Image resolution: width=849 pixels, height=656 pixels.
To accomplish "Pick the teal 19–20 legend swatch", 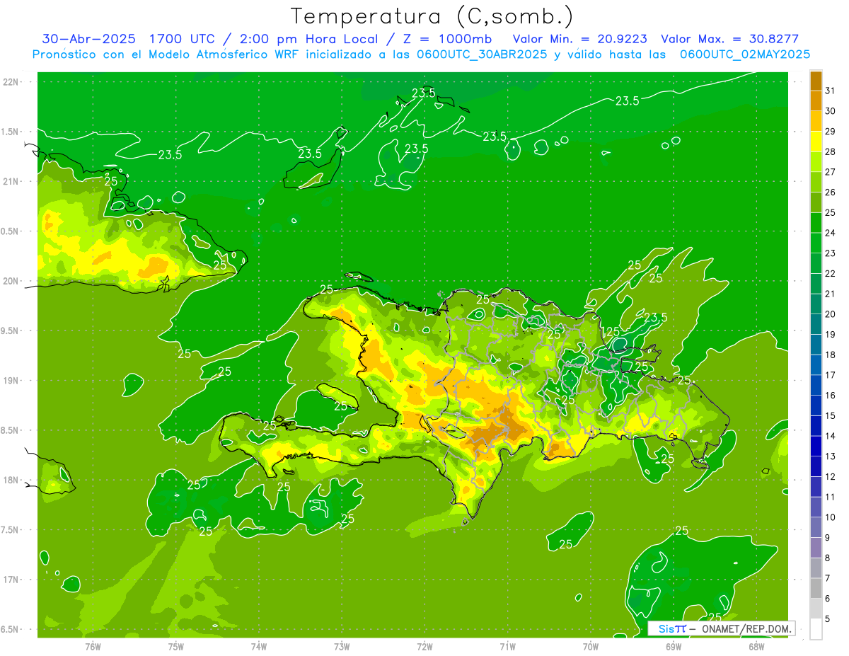I will (x=816, y=325).
